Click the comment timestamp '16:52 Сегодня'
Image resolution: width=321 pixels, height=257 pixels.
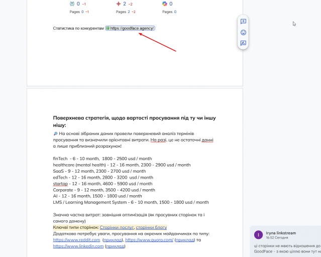[277, 238]
